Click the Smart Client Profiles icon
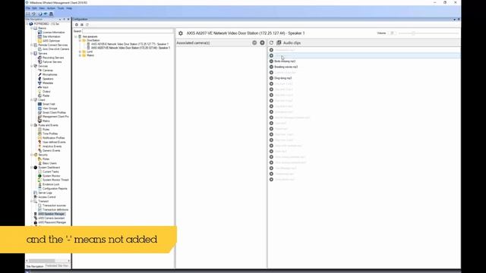 tap(39, 113)
